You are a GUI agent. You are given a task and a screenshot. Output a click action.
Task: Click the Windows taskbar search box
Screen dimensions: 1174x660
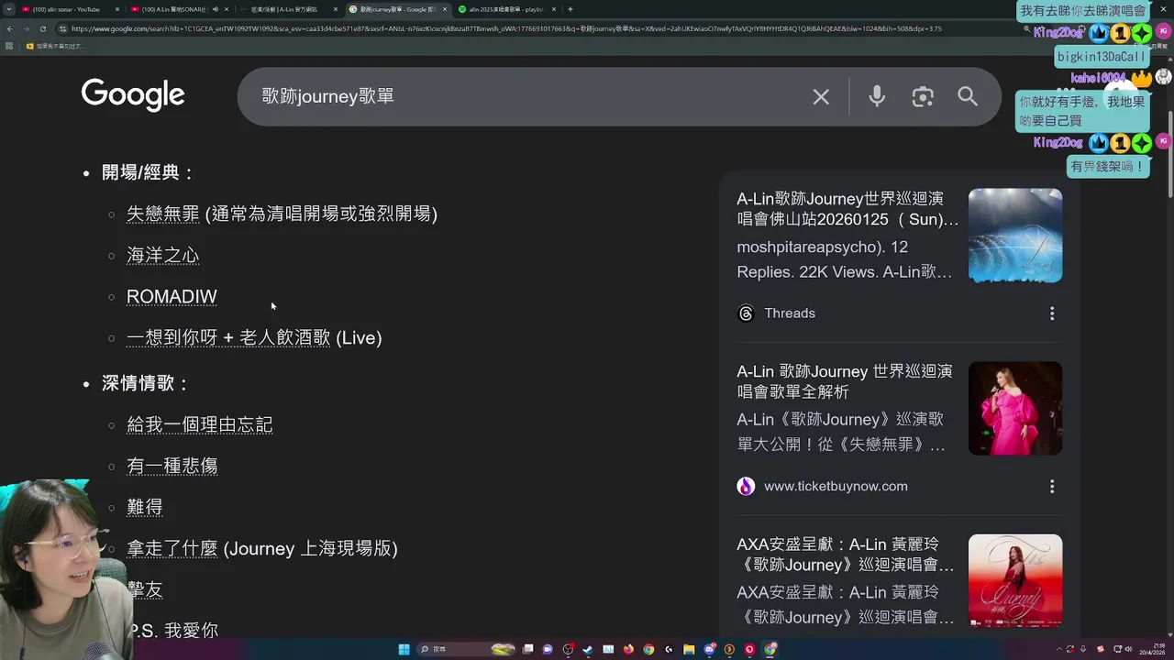tap(466, 649)
